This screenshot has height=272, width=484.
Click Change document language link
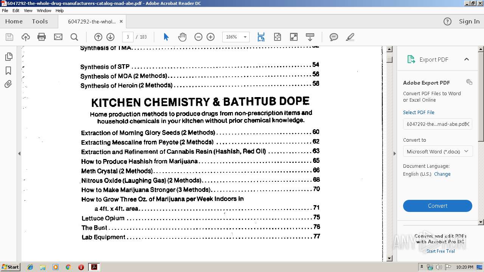(x=442, y=174)
